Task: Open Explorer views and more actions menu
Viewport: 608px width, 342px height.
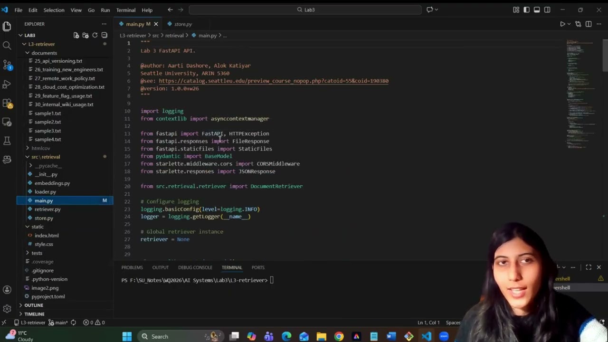Action: tap(104, 24)
